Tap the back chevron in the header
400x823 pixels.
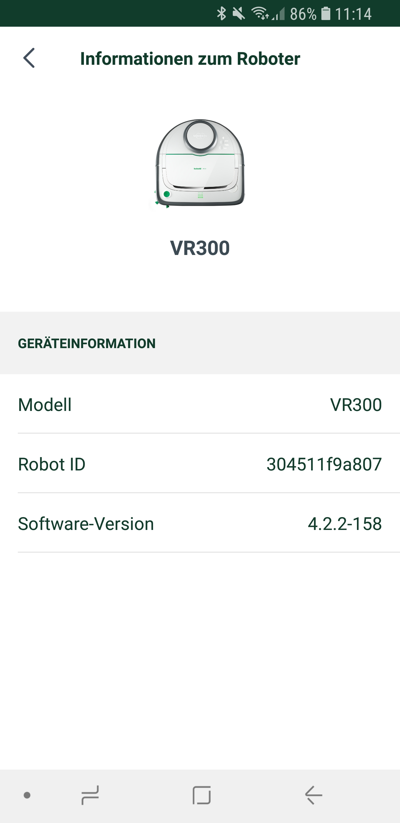(x=29, y=58)
